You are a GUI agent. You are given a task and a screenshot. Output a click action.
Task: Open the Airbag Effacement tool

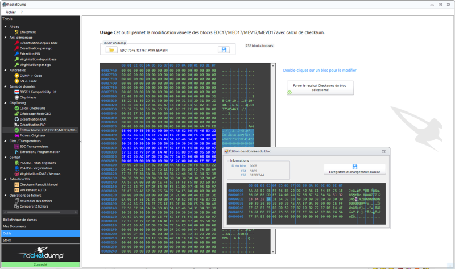click(x=27, y=32)
